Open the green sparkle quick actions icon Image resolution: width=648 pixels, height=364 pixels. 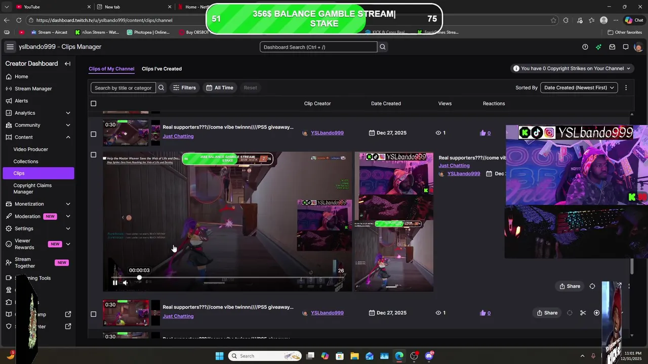598,47
